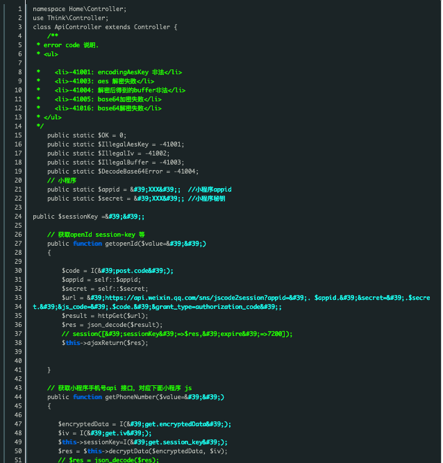Click '$this->decryptData($encryptedData, $iv)' line
This screenshot has height=463, width=443.
click(143, 451)
